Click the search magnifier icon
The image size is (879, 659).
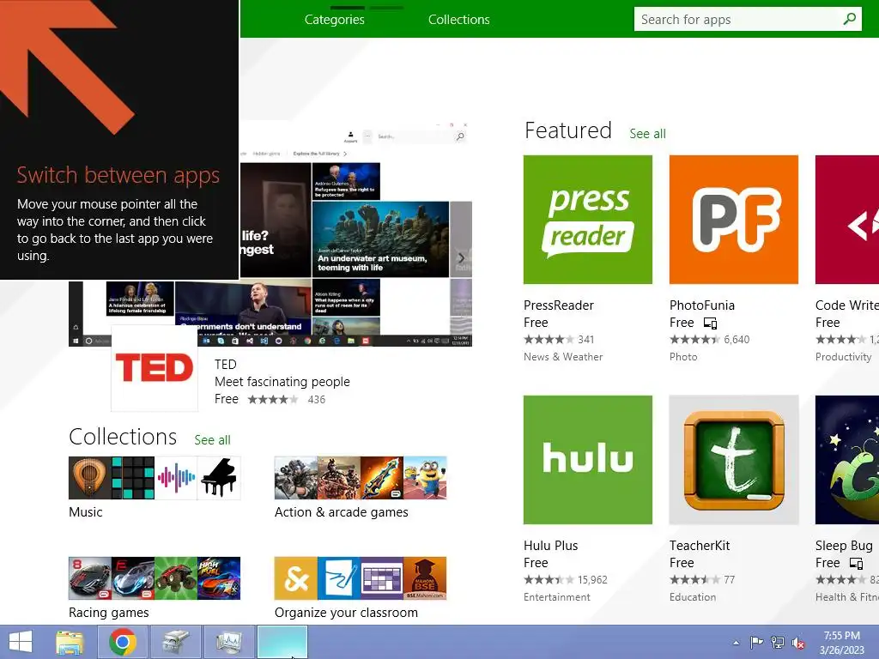[x=849, y=19]
